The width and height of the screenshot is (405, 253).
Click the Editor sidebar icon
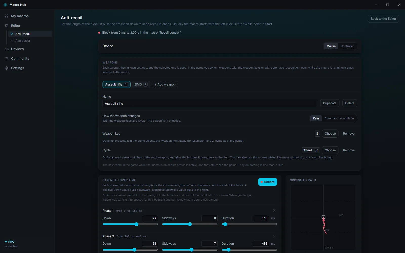[x=7, y=26]
